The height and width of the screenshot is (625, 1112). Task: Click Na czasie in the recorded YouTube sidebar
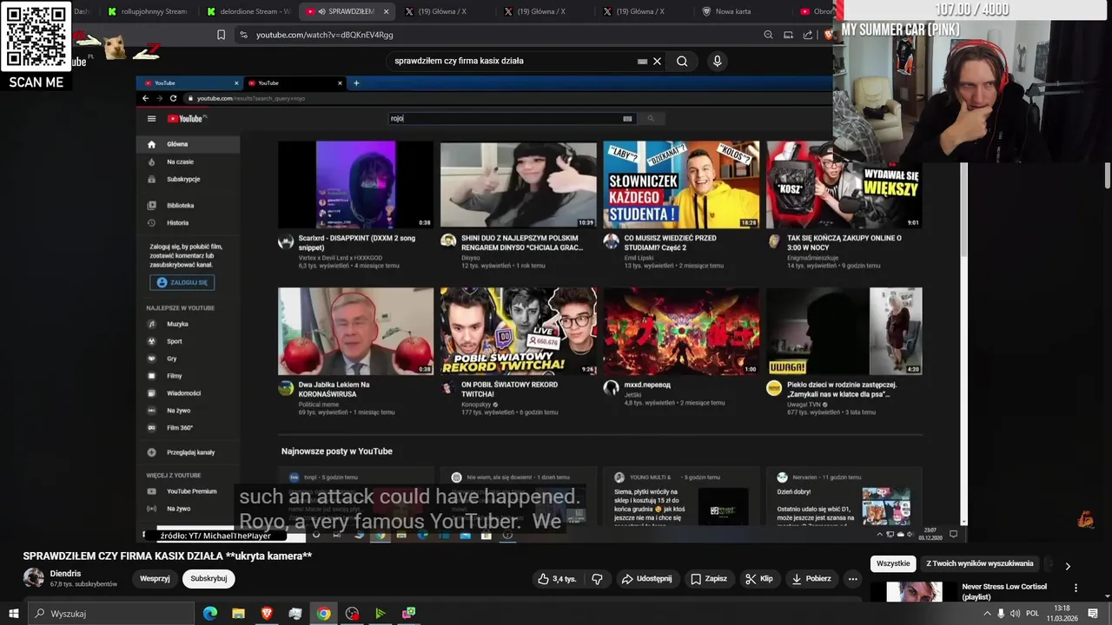(x=180, y=161)
